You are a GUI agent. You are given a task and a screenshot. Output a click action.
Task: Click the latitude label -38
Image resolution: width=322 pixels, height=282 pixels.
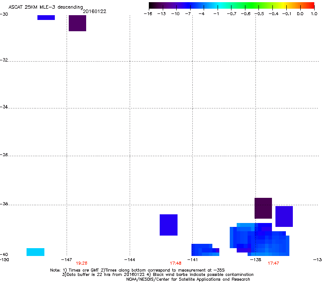pyautogui.click(x=4, y=204)
